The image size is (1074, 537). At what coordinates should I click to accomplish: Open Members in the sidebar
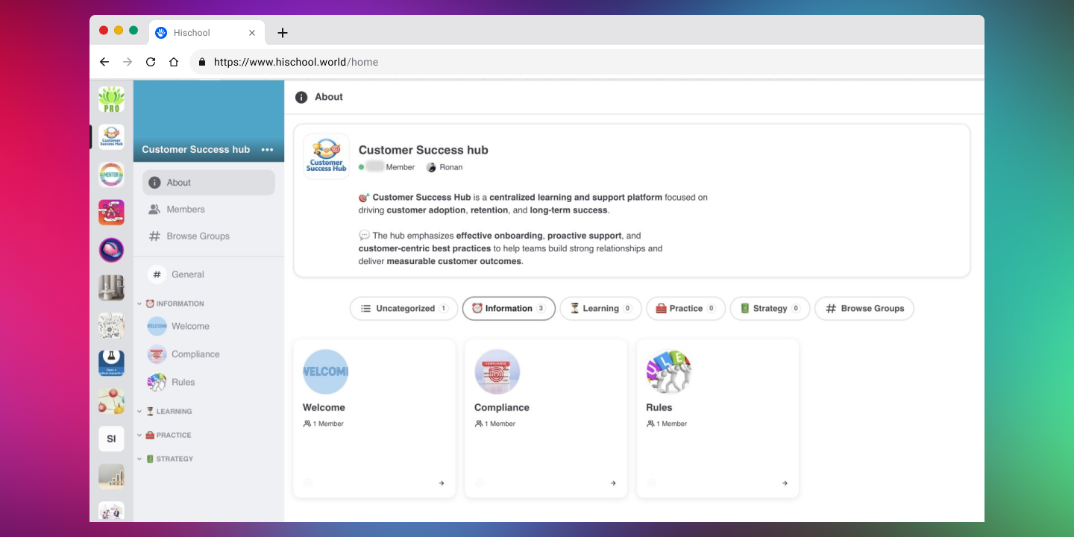click(x=209, y=210)
